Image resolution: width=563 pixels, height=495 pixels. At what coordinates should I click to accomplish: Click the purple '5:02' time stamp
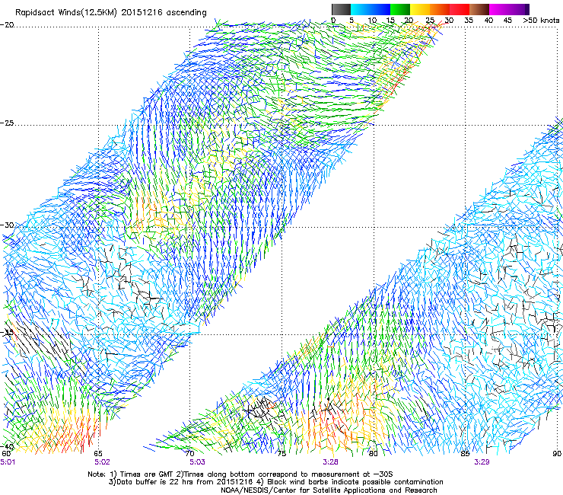pyautogui.click(x=103, y=462)
